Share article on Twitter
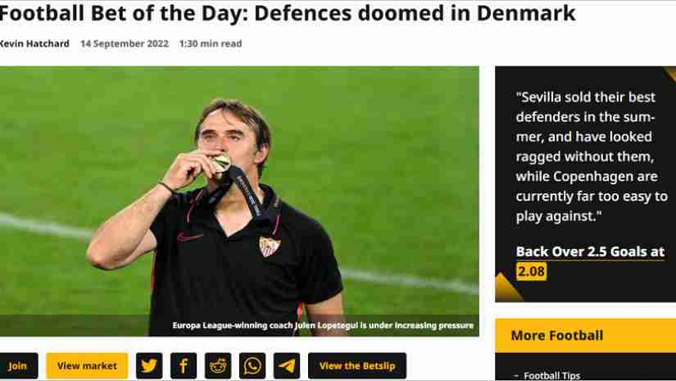676x381 pixels. coord(149,365)
